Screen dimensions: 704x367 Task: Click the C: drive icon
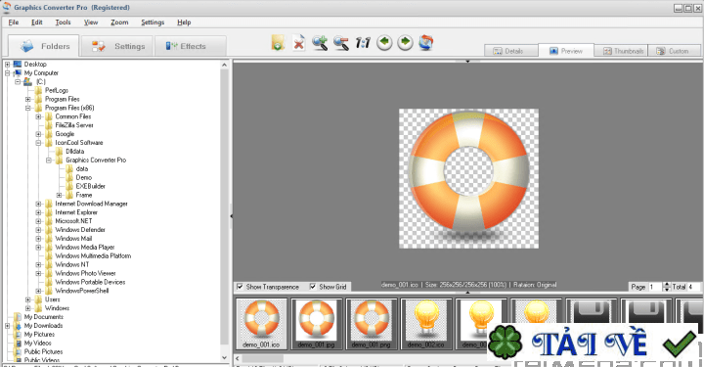pyautogui.click(x=27, y=81)
